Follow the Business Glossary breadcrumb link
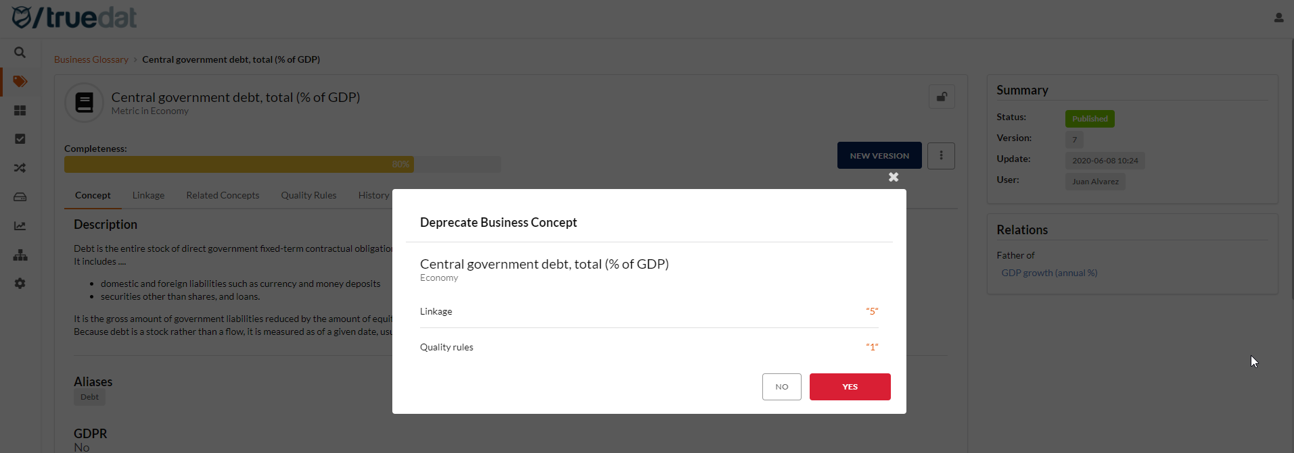This screenshot has width=1294, height=453. 91,59
